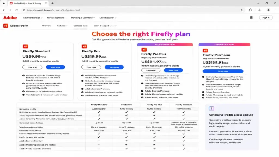
Task: Click Firefly Pro column header in table
Action: [x=126, y=105]
